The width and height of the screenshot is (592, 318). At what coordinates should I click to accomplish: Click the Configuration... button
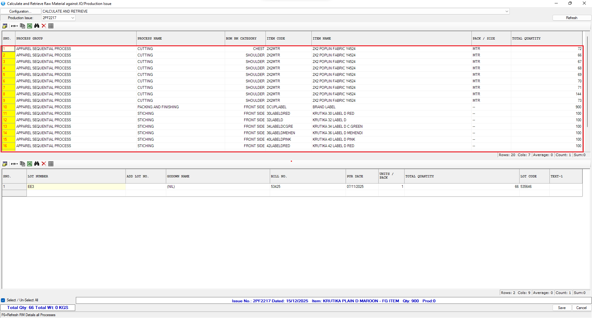tap(20, 11)
